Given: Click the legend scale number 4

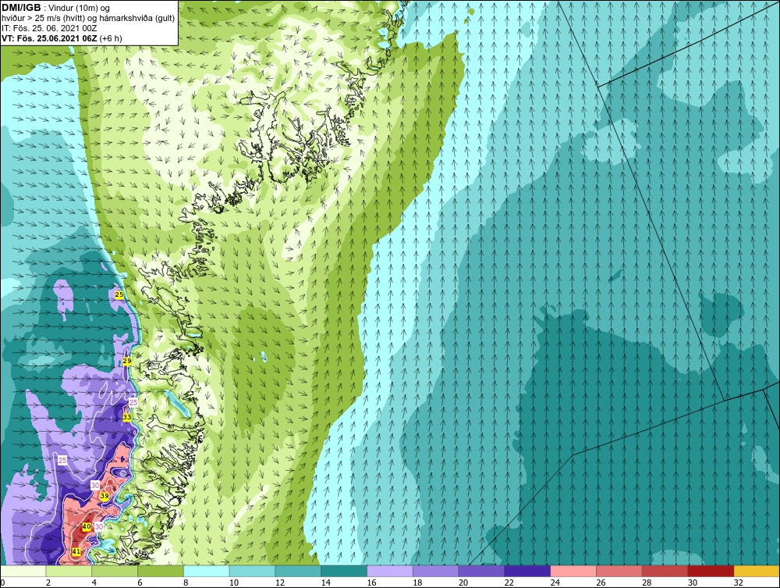Looking at the screenshot, I should pyautogui.click(x=94, y=583).
